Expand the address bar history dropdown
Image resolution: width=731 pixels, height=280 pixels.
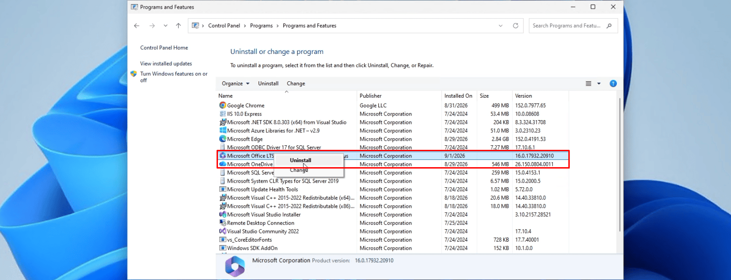coord(501,26)
